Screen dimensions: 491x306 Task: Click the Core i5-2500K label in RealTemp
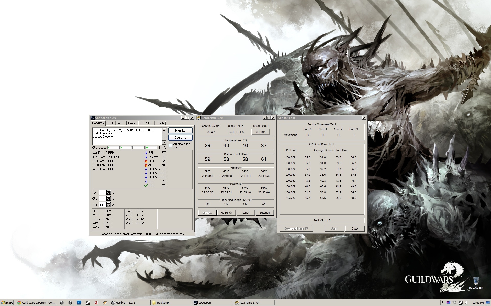[x=210, y=126]
